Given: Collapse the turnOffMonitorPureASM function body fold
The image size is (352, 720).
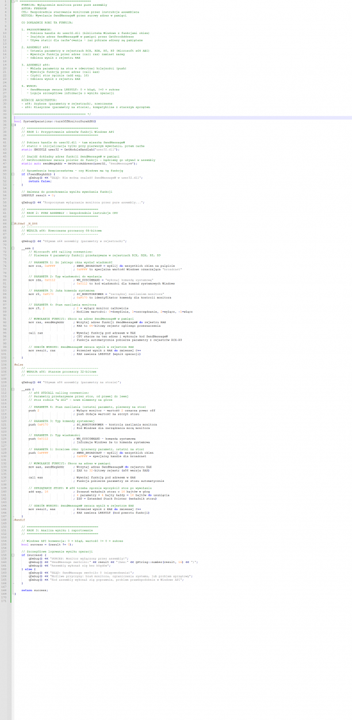Looking at the screenshot, I should point(12,125).
